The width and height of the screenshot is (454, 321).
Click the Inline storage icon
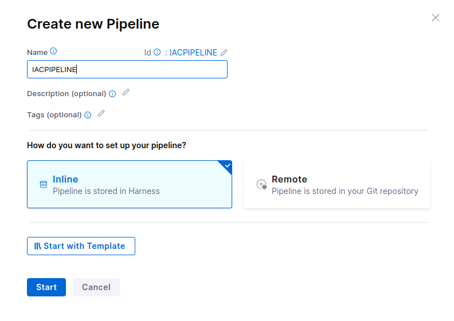click(43, 184)
